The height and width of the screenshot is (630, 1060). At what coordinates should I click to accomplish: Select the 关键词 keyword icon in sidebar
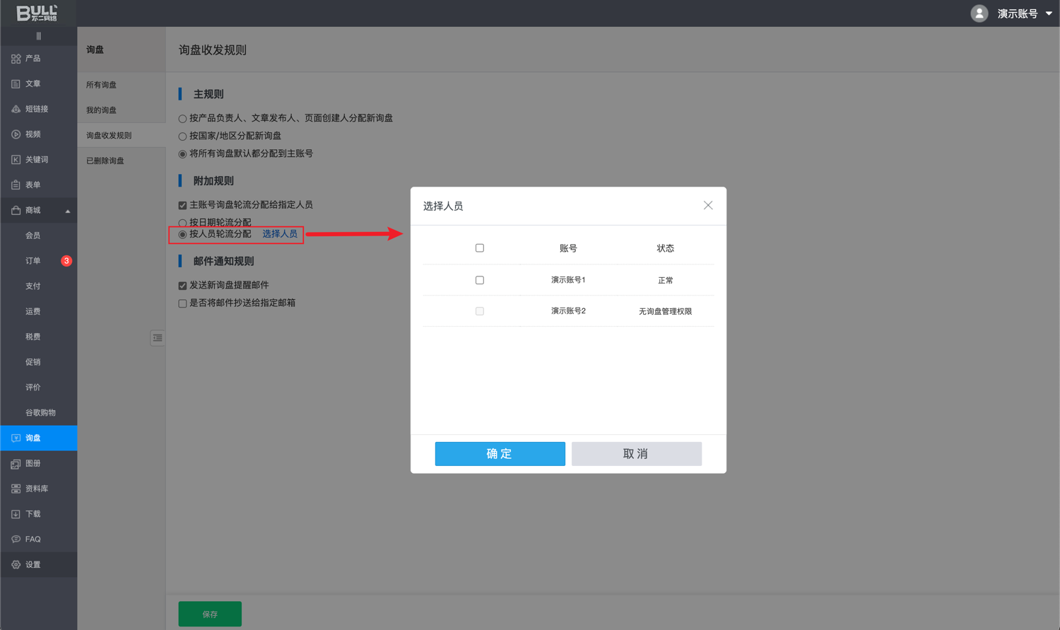pyautogui.click(x=16, y=160)
